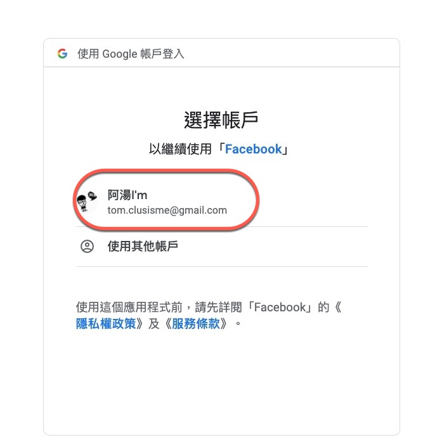Click the 及 character between the two policy links
This screenshot has width=423, height=447.
153,323
